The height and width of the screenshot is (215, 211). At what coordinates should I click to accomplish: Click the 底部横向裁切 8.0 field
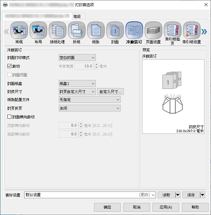(x=69, y=134)
